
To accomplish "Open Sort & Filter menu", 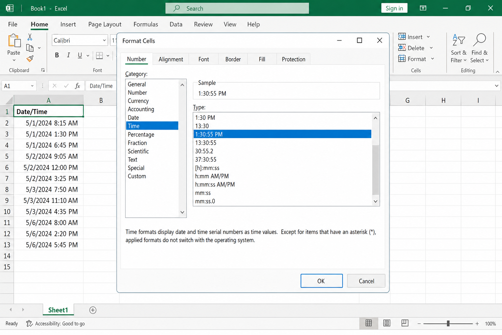I will pyautogui.click(x=459, y=48).
